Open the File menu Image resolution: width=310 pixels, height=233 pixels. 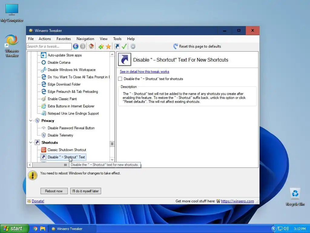[x=31, y=39]
